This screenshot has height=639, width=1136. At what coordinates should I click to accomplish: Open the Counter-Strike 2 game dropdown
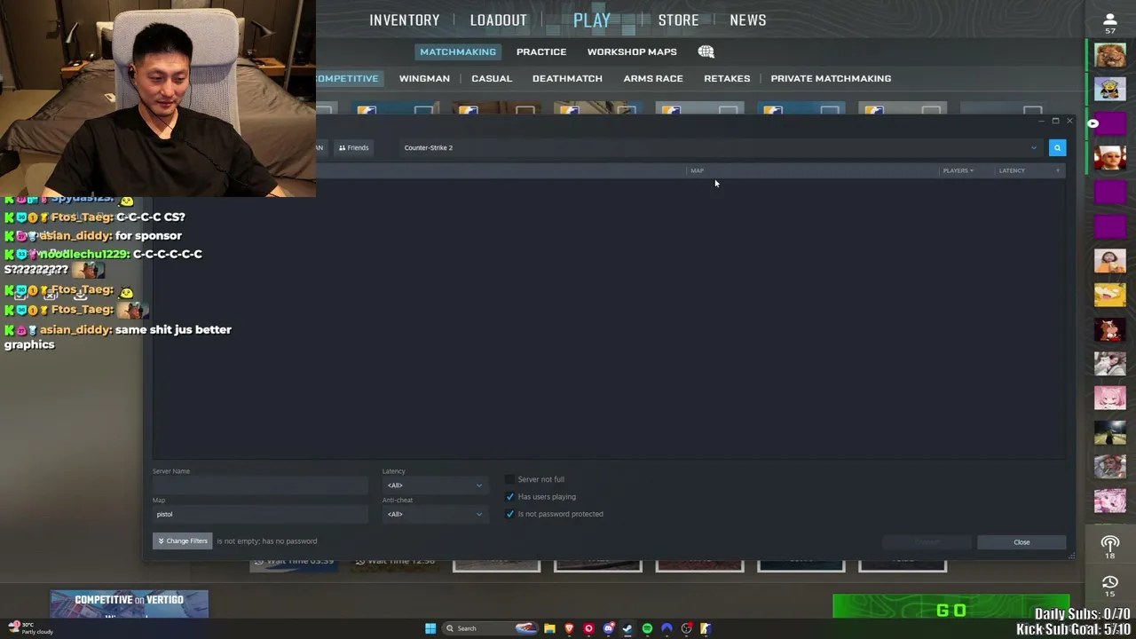tap(721, 147)
